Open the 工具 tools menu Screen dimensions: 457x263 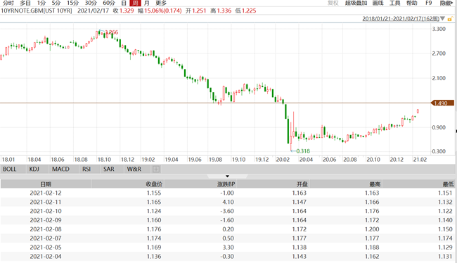395,4
